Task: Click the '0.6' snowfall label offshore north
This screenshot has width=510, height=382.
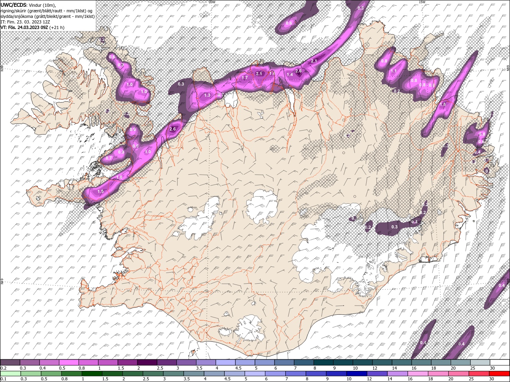Action: tap(289, 23)
